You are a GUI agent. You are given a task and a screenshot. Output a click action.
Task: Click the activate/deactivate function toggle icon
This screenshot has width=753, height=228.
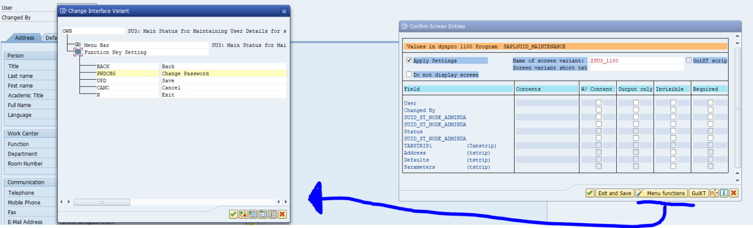coord(243,214)
